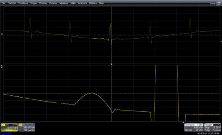Click the trigger level marker on the right edge
The height and width of the screenshot is (135, 222).
[221, 42]
